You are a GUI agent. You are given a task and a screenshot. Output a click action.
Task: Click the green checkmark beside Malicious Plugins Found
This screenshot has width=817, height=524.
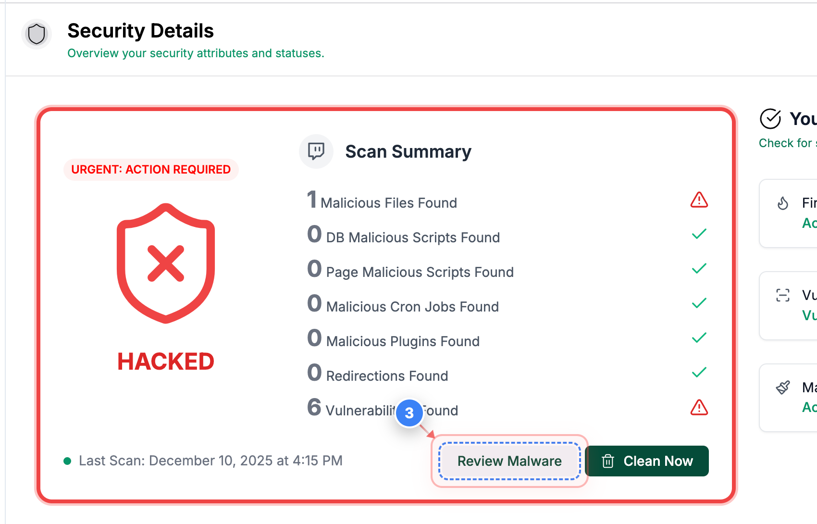699,337
